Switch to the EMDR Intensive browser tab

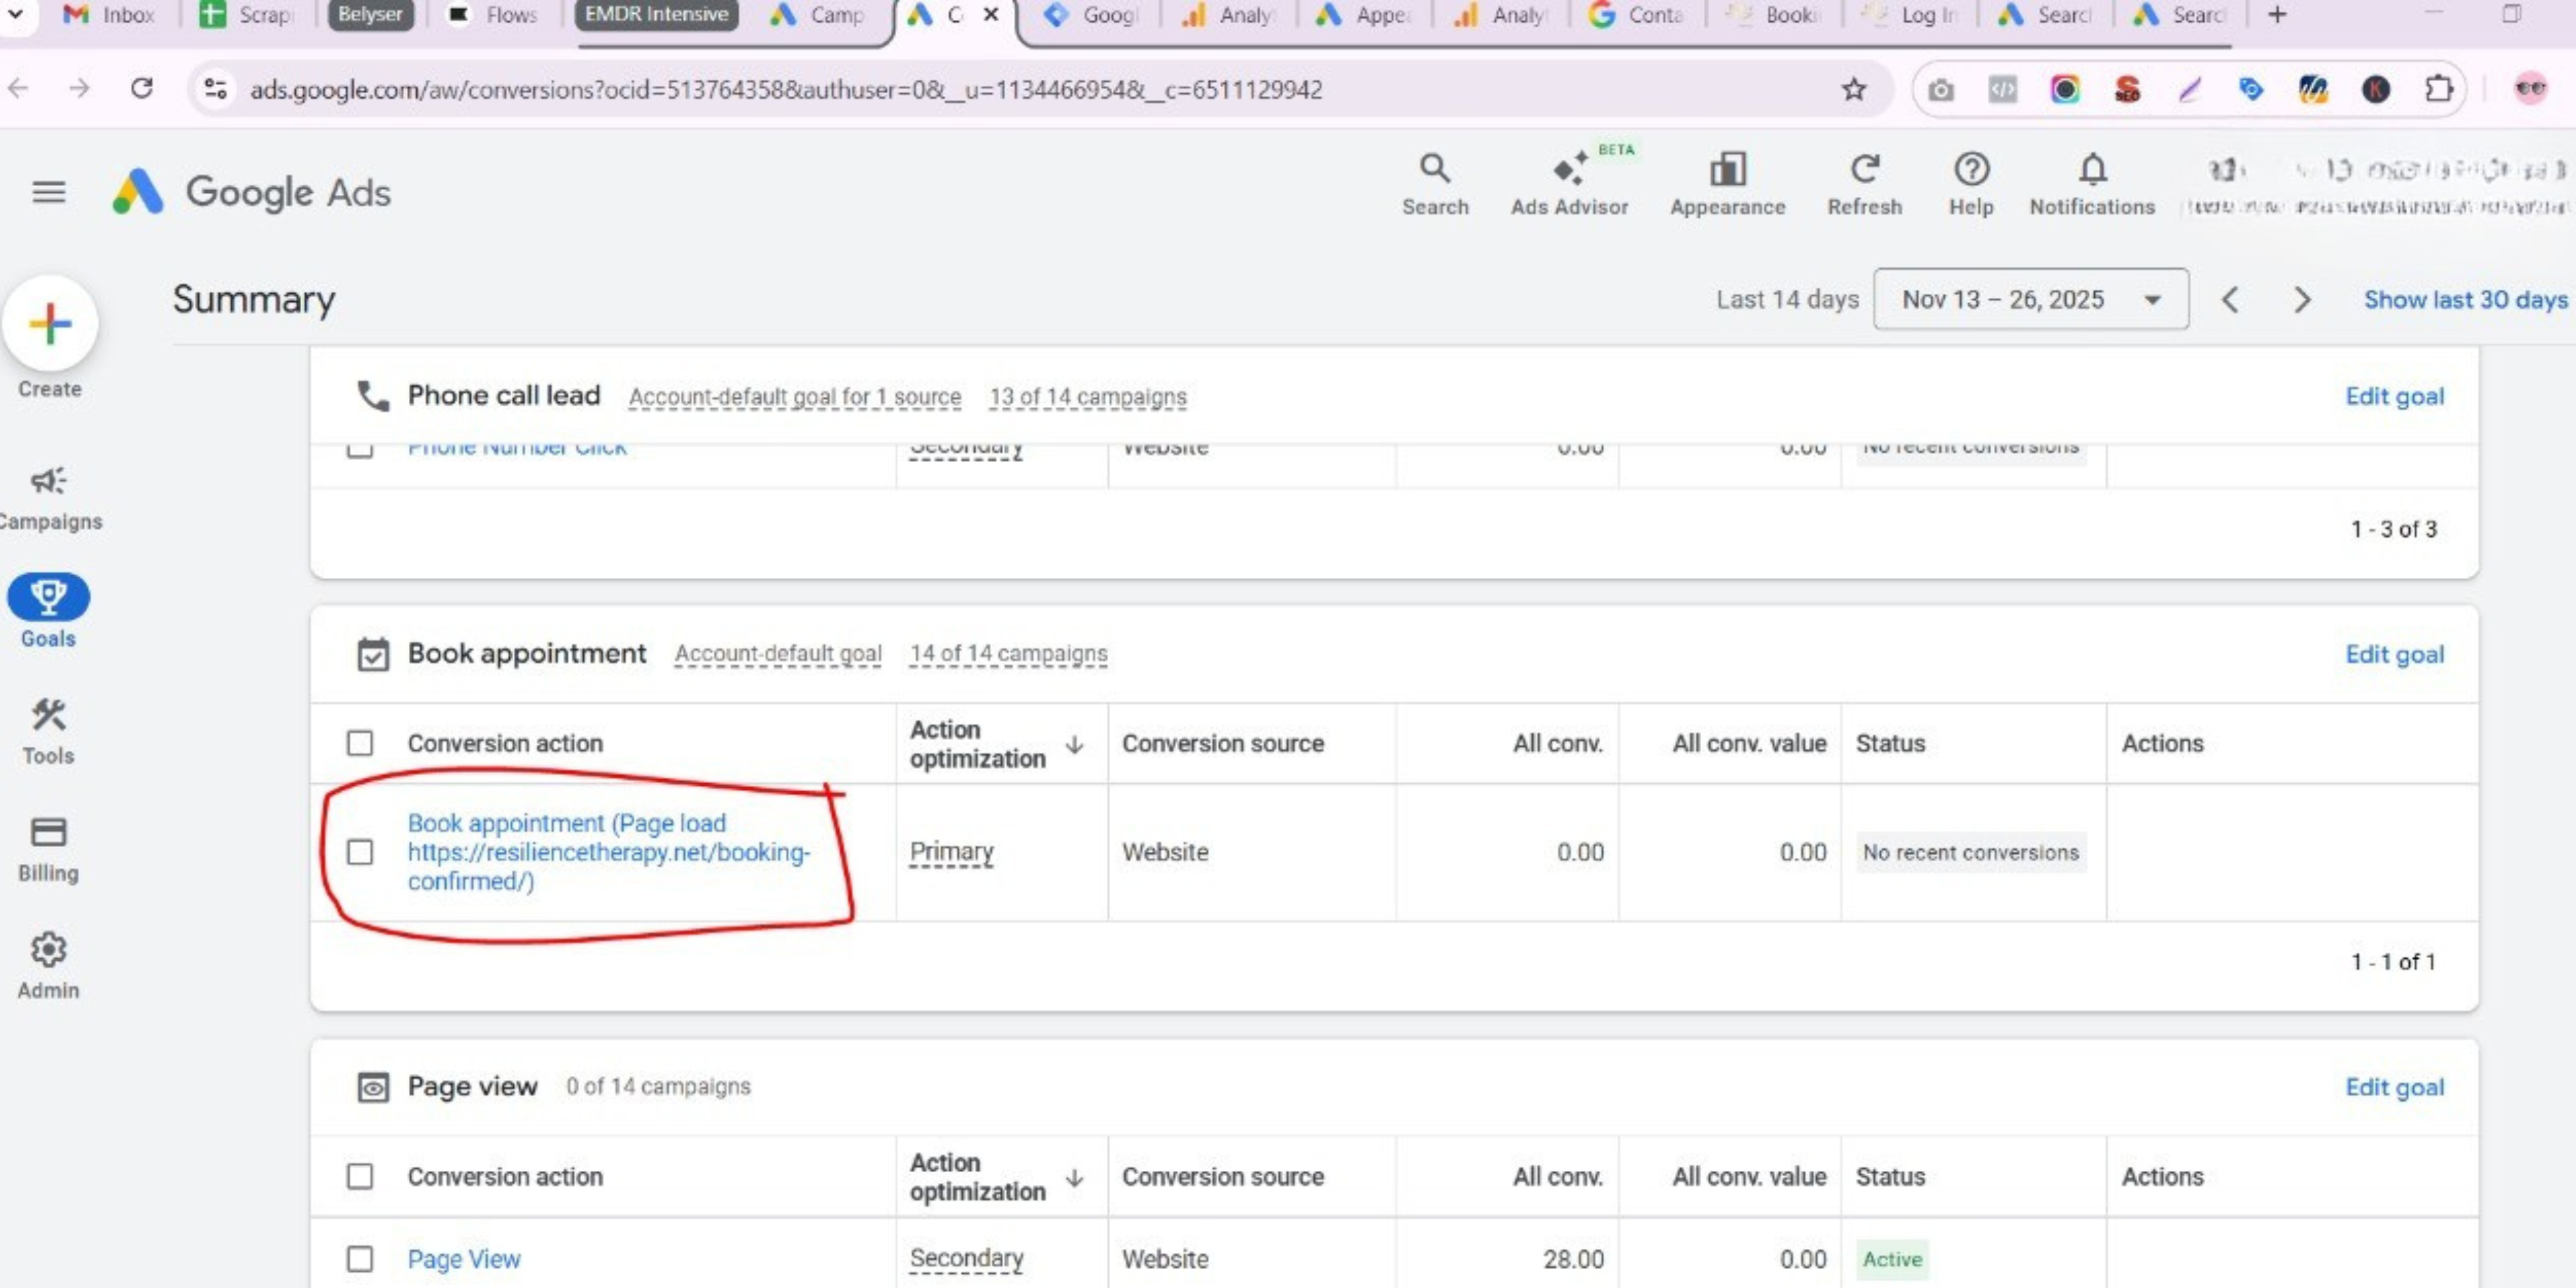656,15
